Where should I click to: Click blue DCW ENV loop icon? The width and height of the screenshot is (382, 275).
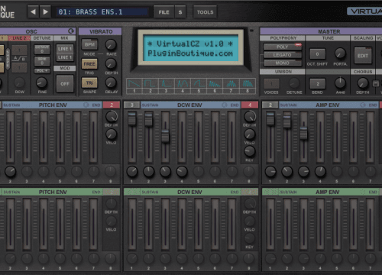pos(225,105)
